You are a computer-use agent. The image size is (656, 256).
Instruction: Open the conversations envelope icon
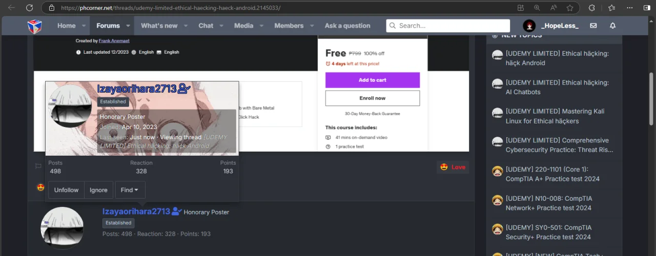(593, 26)
